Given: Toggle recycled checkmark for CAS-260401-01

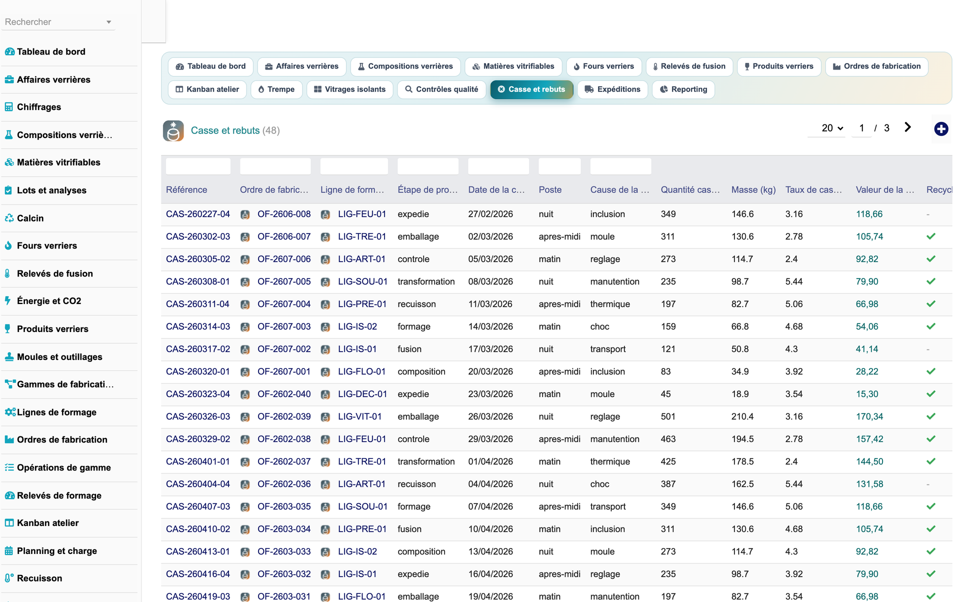Looking at the screenshot, I should pos(931,461).
